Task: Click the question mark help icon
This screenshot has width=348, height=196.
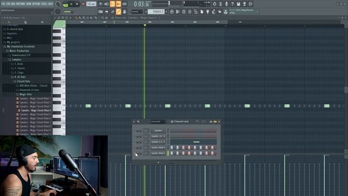Action: point(232,4)
